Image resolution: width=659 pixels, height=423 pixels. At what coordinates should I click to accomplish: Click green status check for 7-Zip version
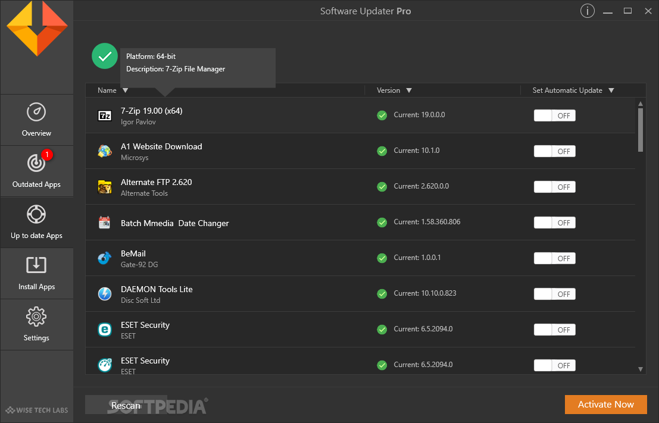382,115
